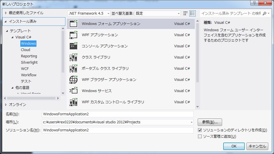
Task: Enable ソース管理に追加 checkbox
Action: (200, 137)
